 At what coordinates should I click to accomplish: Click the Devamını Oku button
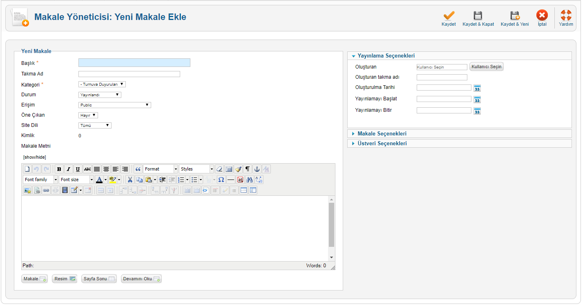pos(141,279)
